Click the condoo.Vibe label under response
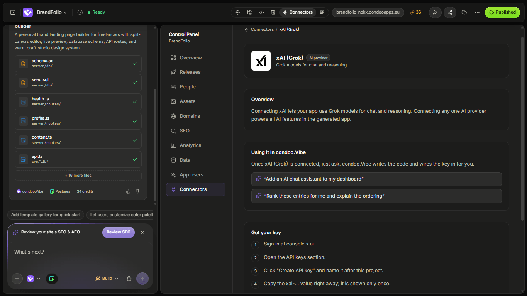The image size is (527, 296). coord(30,191)
